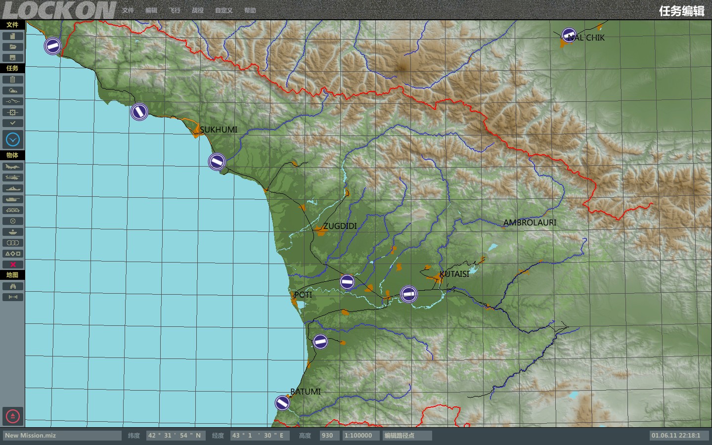
Task: Click latitude value 42° 31' 54" N
Action: coord(176,436)
